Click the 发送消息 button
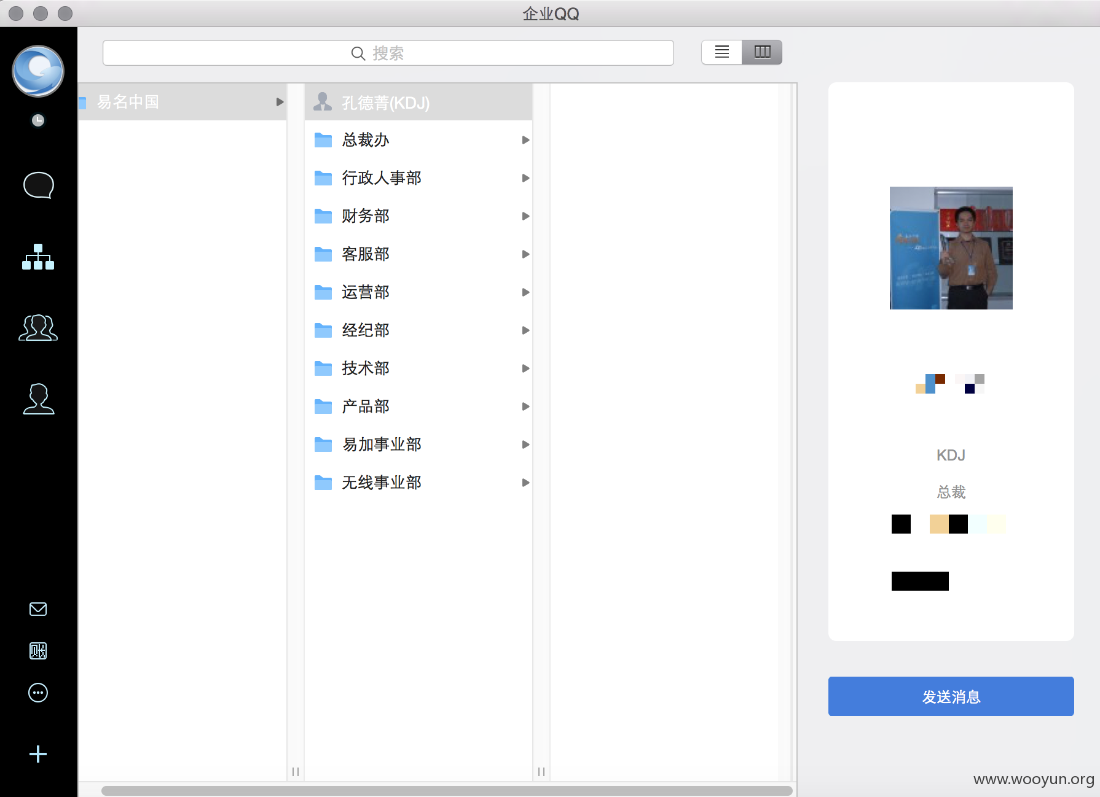Viewport: 1100px width, 797px height. [951, 696]
